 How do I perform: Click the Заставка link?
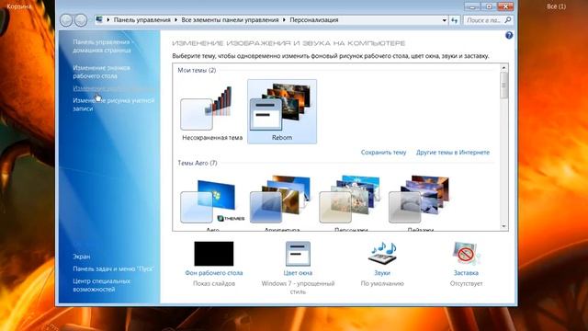pos(466,273)
